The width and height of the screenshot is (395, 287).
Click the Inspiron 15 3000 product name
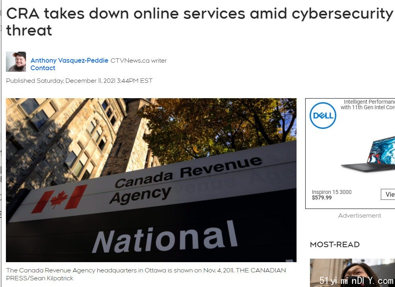(x=332, y=192)
